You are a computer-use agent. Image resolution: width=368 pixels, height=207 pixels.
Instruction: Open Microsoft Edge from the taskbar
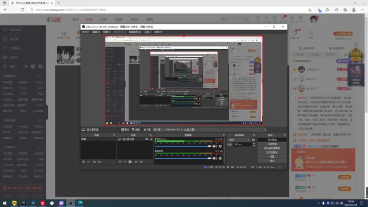click(x=80, y=203)
